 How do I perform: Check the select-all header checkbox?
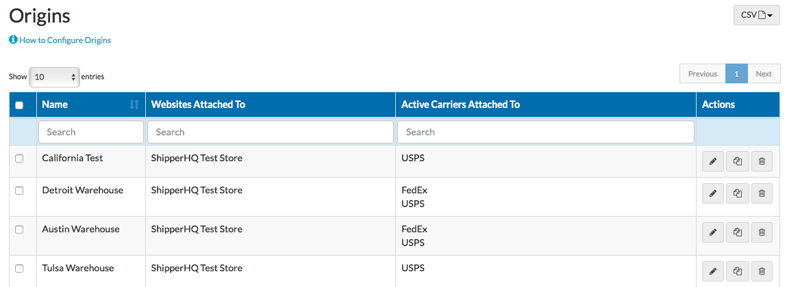click(19, 105)
